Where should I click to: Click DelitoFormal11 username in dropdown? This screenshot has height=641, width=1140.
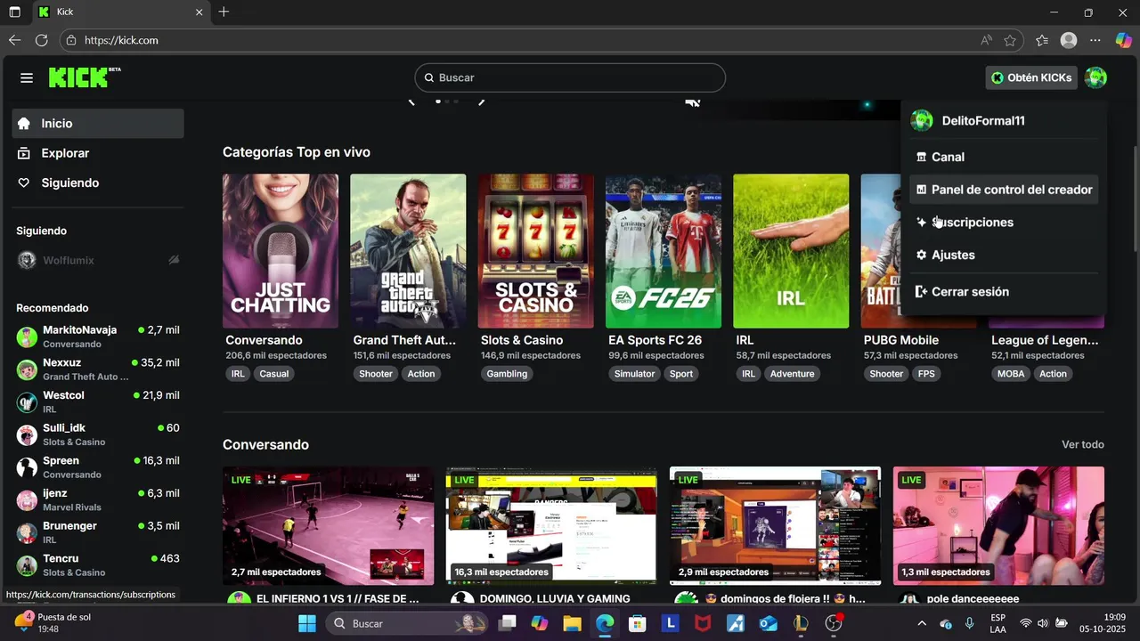click(983, 121)
